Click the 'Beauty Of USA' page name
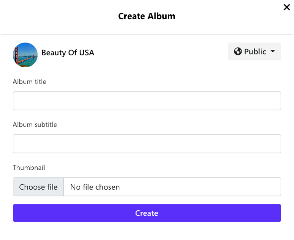This screenshot has width=294, height=240. tap(68, 53)
